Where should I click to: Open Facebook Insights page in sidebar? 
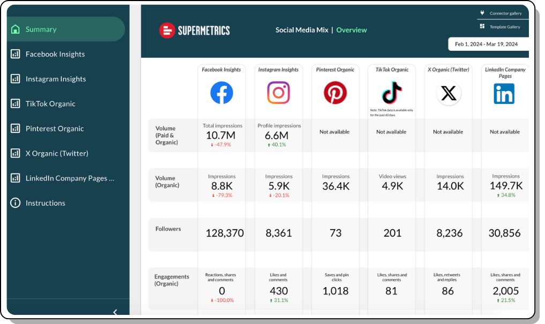tap(55, 54)
